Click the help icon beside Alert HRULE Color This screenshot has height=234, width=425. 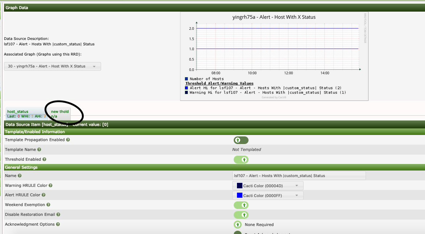click(x=43, y=195)
